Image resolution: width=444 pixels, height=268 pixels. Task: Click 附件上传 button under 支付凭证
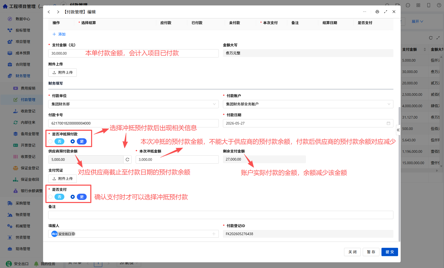tap(63, 179)
